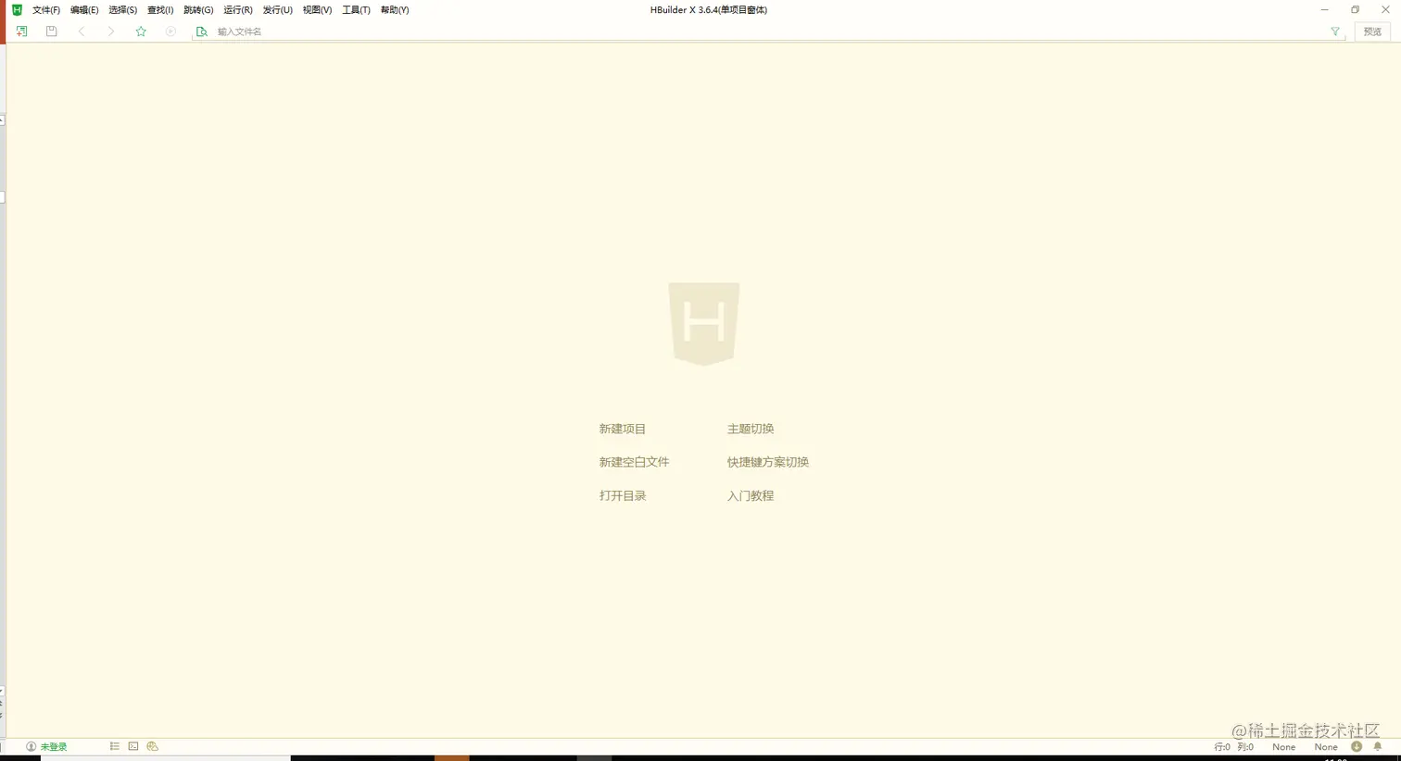Click the 新建项目 link

623,429
